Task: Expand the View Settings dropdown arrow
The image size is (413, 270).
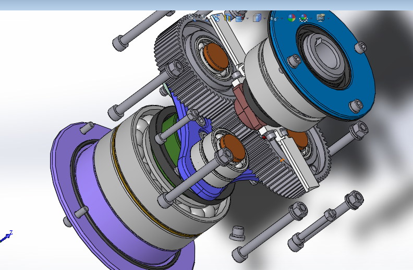Action: click(x=328, y=18)
